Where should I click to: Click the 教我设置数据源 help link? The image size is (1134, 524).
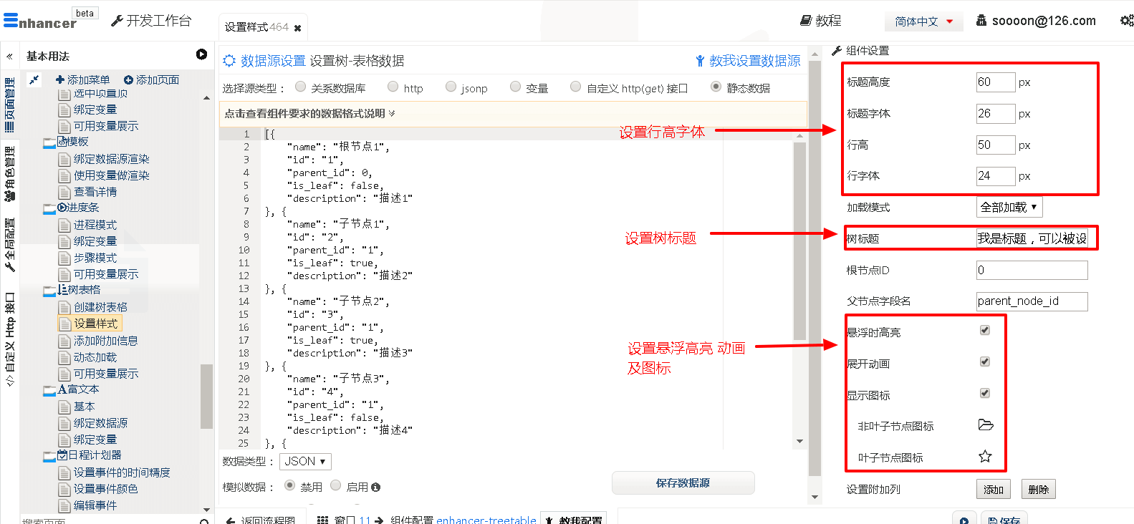click(x=747, y=61)
